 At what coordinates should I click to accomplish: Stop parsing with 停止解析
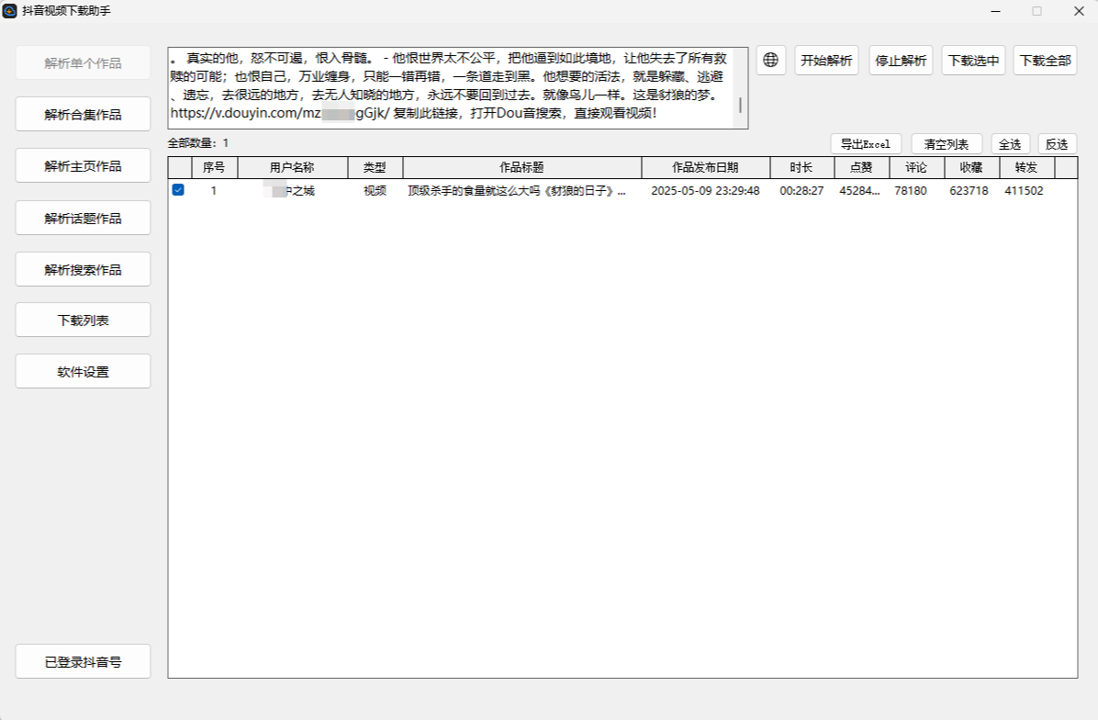click(901, 61)
